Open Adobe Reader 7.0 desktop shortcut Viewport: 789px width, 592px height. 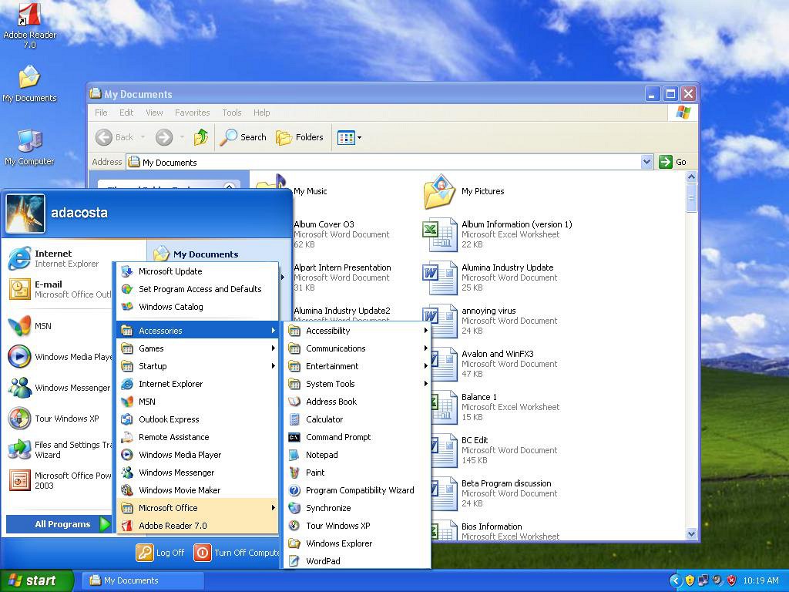click(x=29, y=25)
